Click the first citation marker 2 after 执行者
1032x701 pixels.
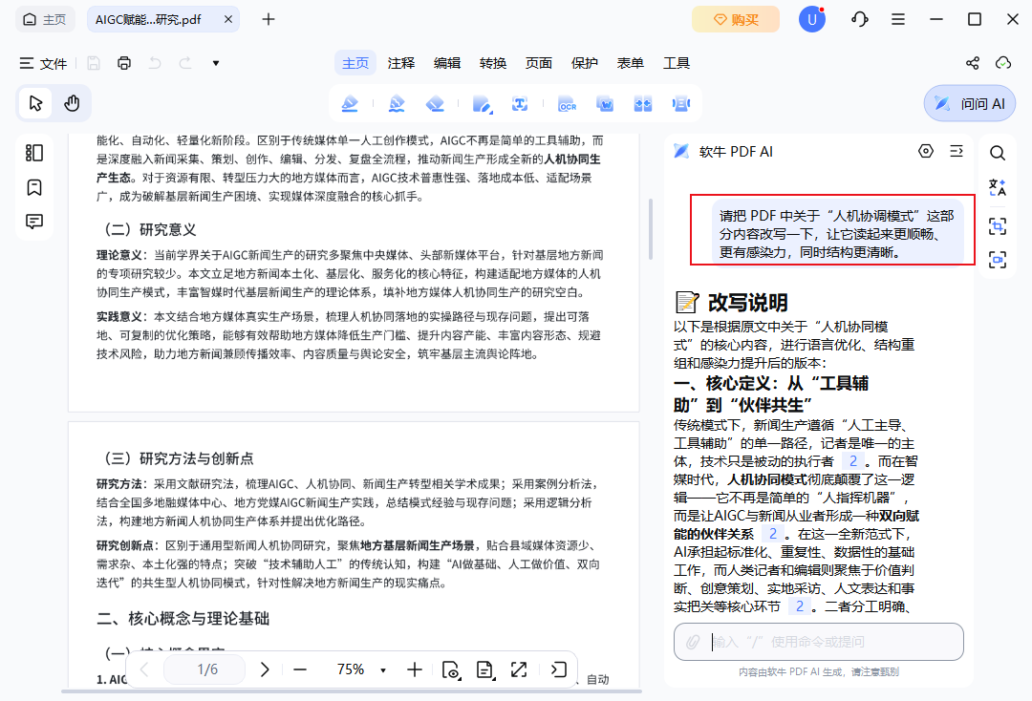tap(853, 461)
